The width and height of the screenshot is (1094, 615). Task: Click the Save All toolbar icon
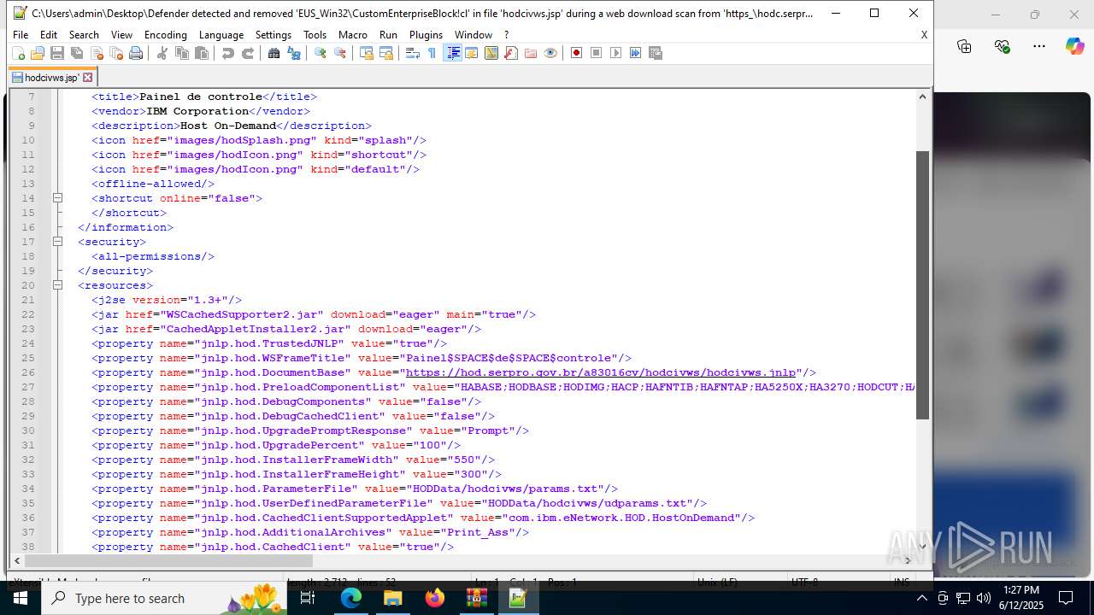tap(76, 53)
